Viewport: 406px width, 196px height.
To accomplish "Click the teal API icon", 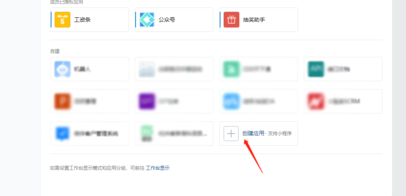I will click(316, 69).
